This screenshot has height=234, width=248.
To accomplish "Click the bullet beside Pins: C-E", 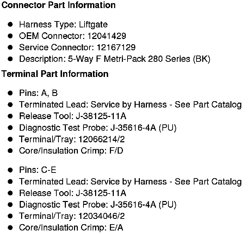I will point(11,170).
